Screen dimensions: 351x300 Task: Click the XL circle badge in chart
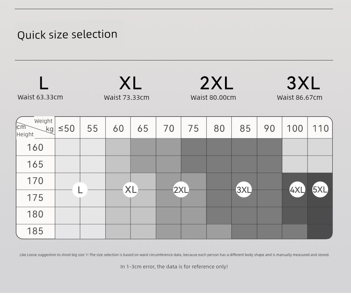pyautogui.click(x=131, y=190)
